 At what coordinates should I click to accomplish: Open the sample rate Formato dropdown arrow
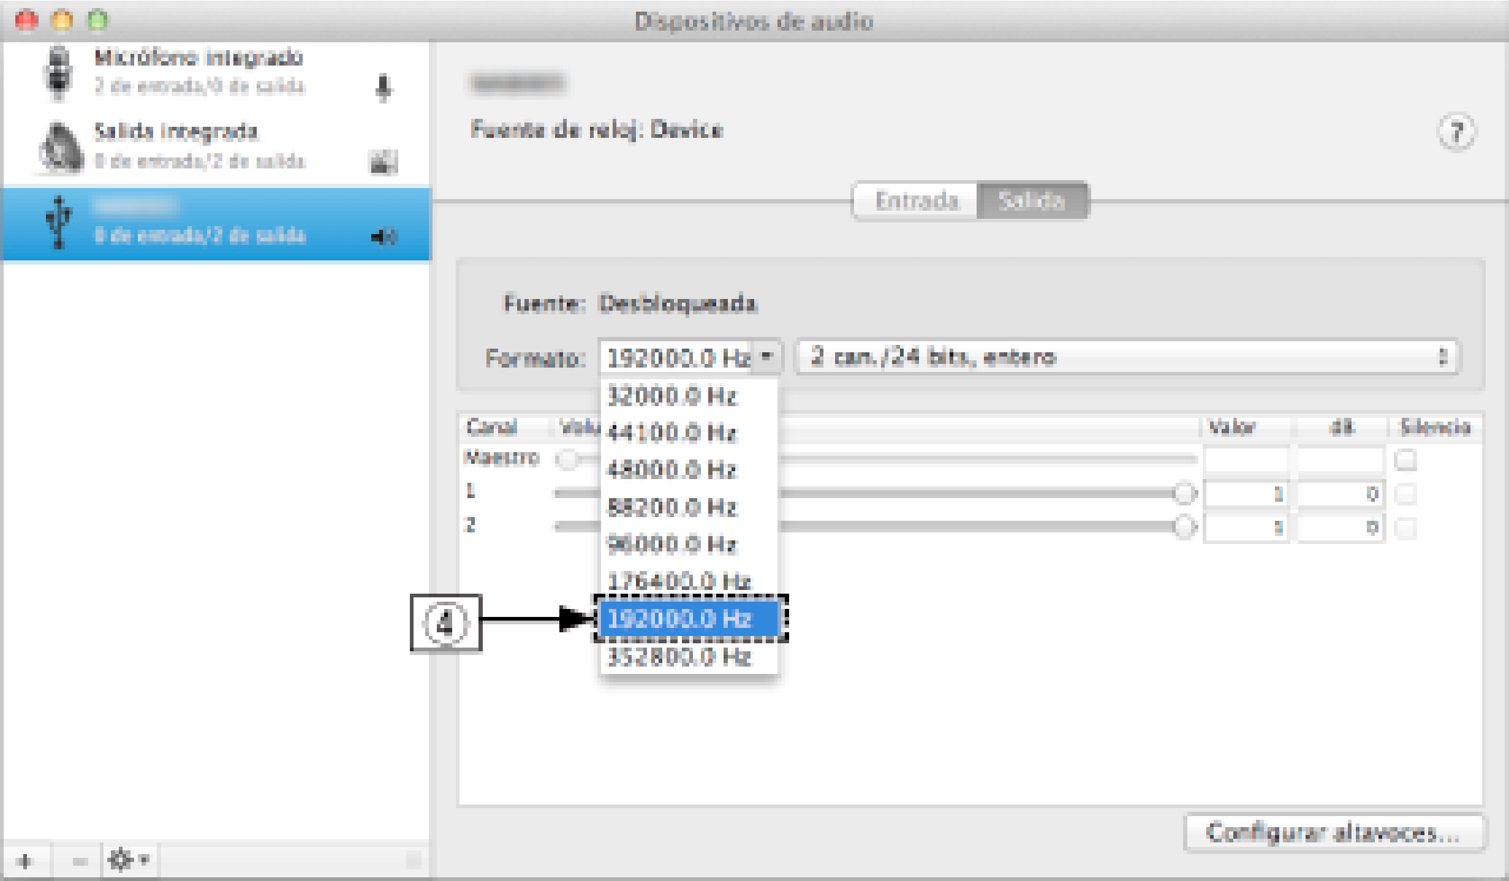tap(766, 357)
